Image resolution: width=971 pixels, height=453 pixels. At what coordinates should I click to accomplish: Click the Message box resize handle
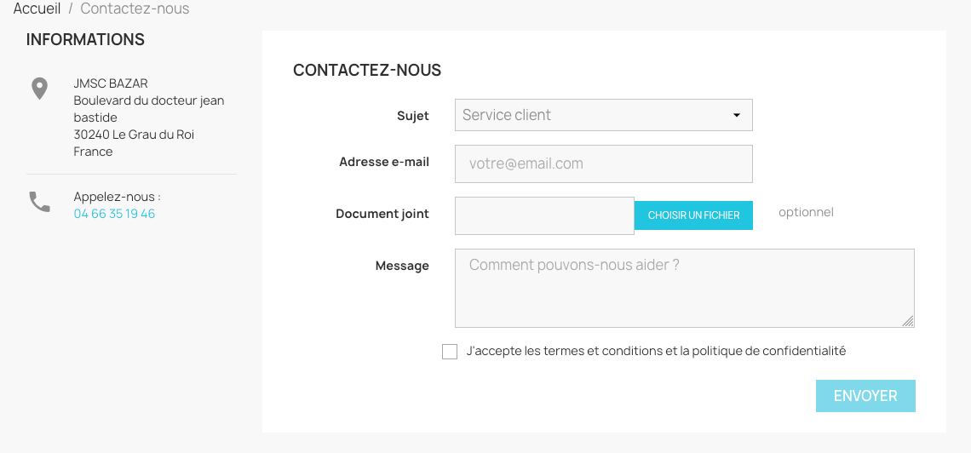click(x=908, y=321)
